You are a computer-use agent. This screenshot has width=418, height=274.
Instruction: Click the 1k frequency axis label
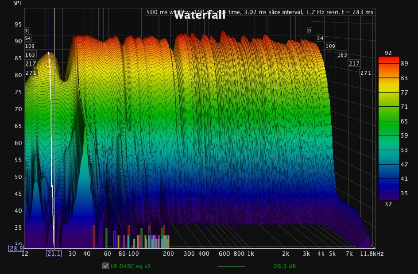click(250, 254)
